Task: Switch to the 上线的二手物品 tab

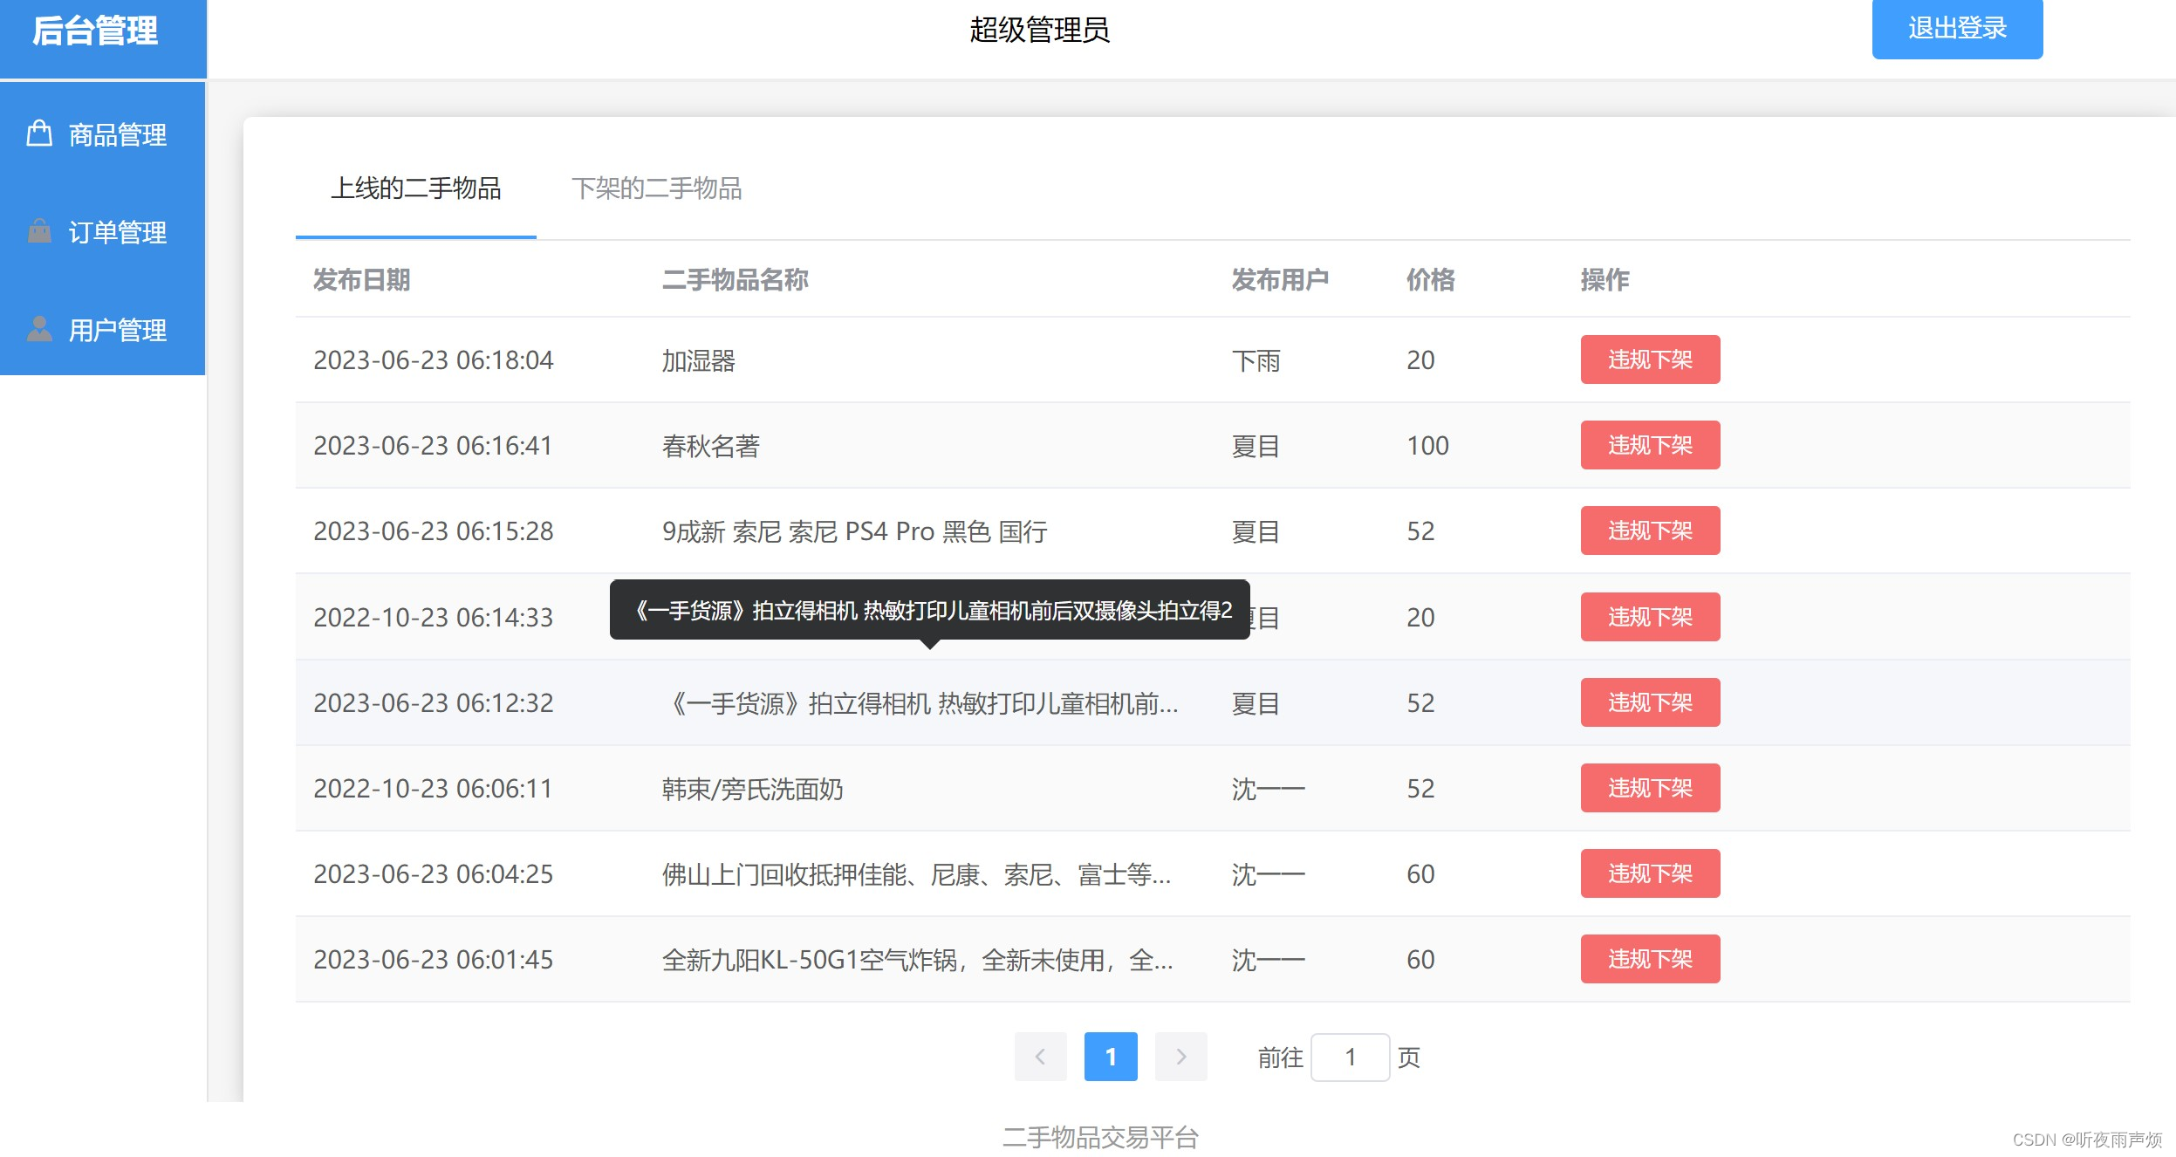Action: 415,188
